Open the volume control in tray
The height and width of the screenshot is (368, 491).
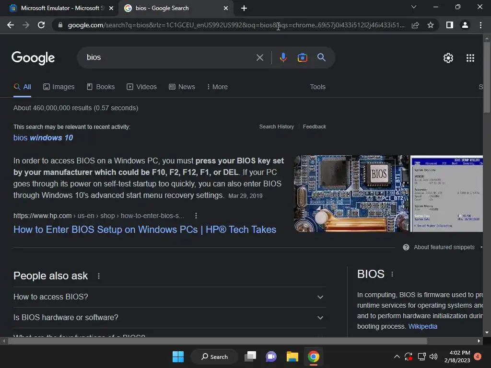[433, 356]
